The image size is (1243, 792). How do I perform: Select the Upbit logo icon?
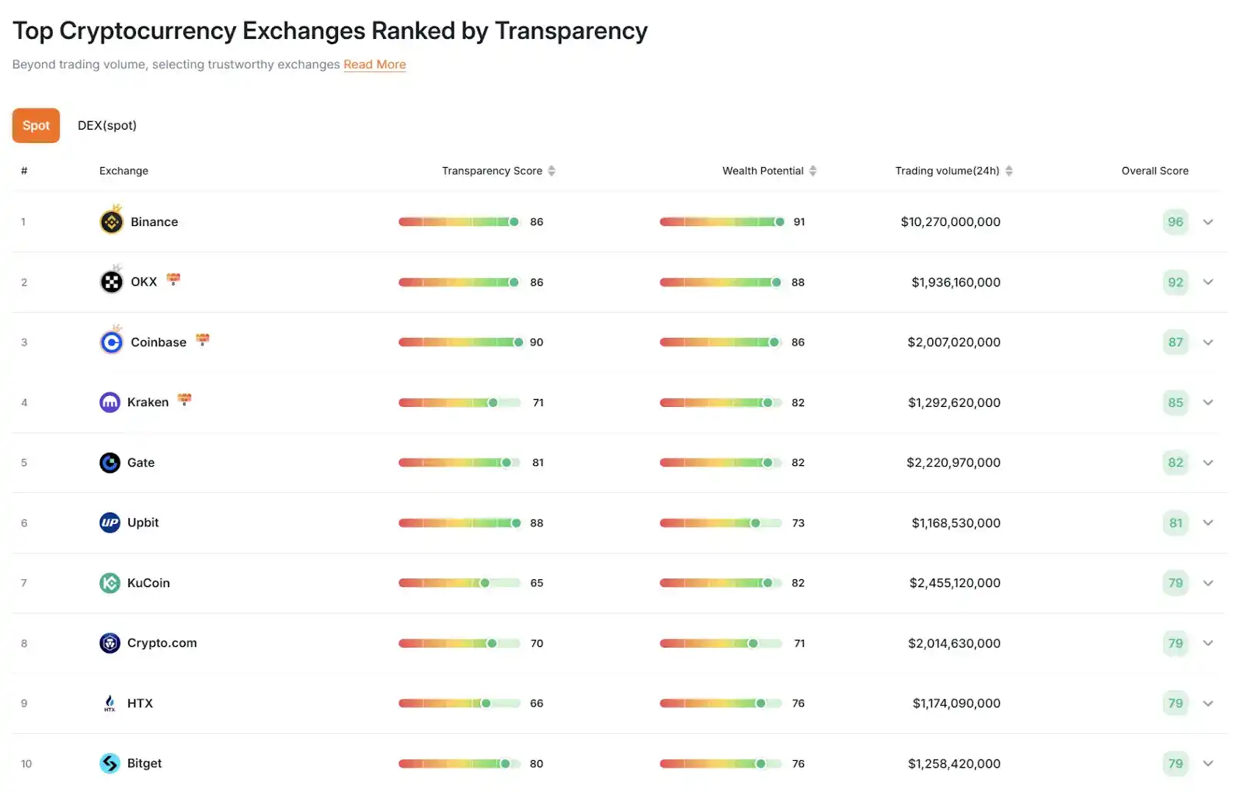coord(111,523)
